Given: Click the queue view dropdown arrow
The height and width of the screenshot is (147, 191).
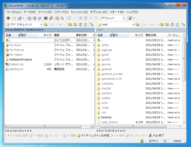Looking at the screenshot, I should click(24, 18).
